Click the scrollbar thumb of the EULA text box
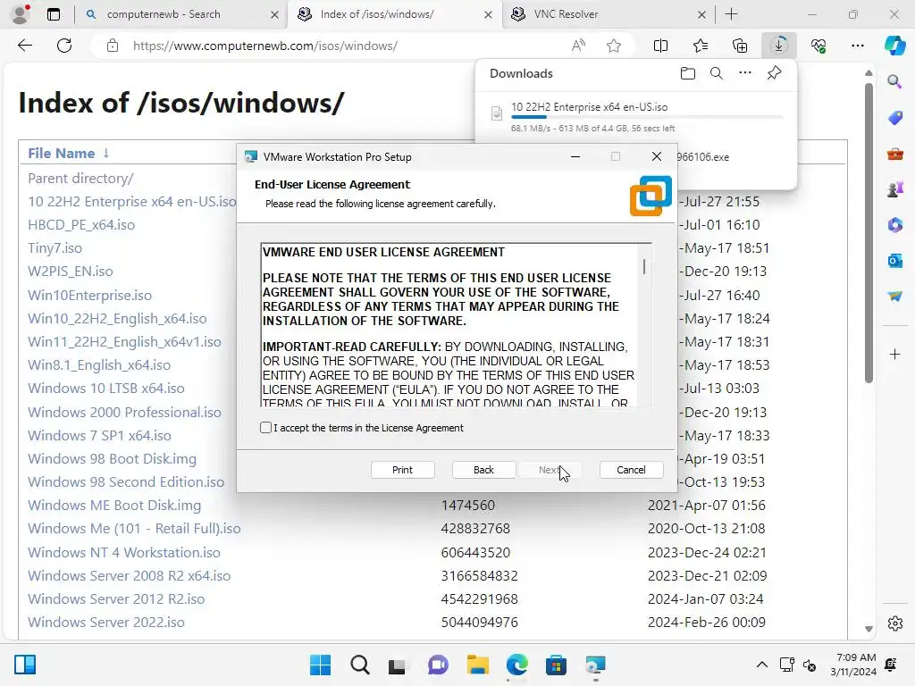This screenshot has height=686, width=915. pyautogui.click(x=644, y=266)
